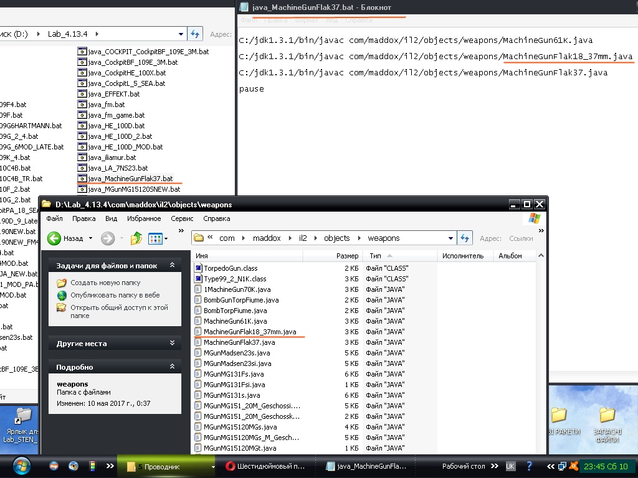Click icon of java_EFFEKT.bat file
The image size is (638, 478).
coord(82,94)
